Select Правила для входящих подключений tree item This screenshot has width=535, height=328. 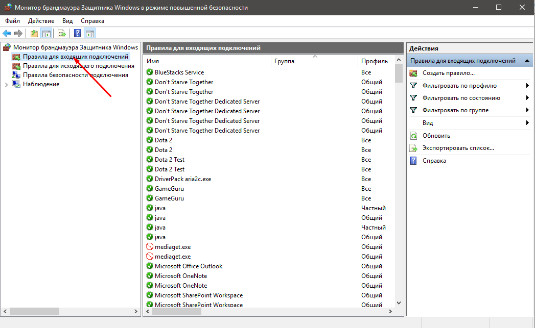point(76,57)
